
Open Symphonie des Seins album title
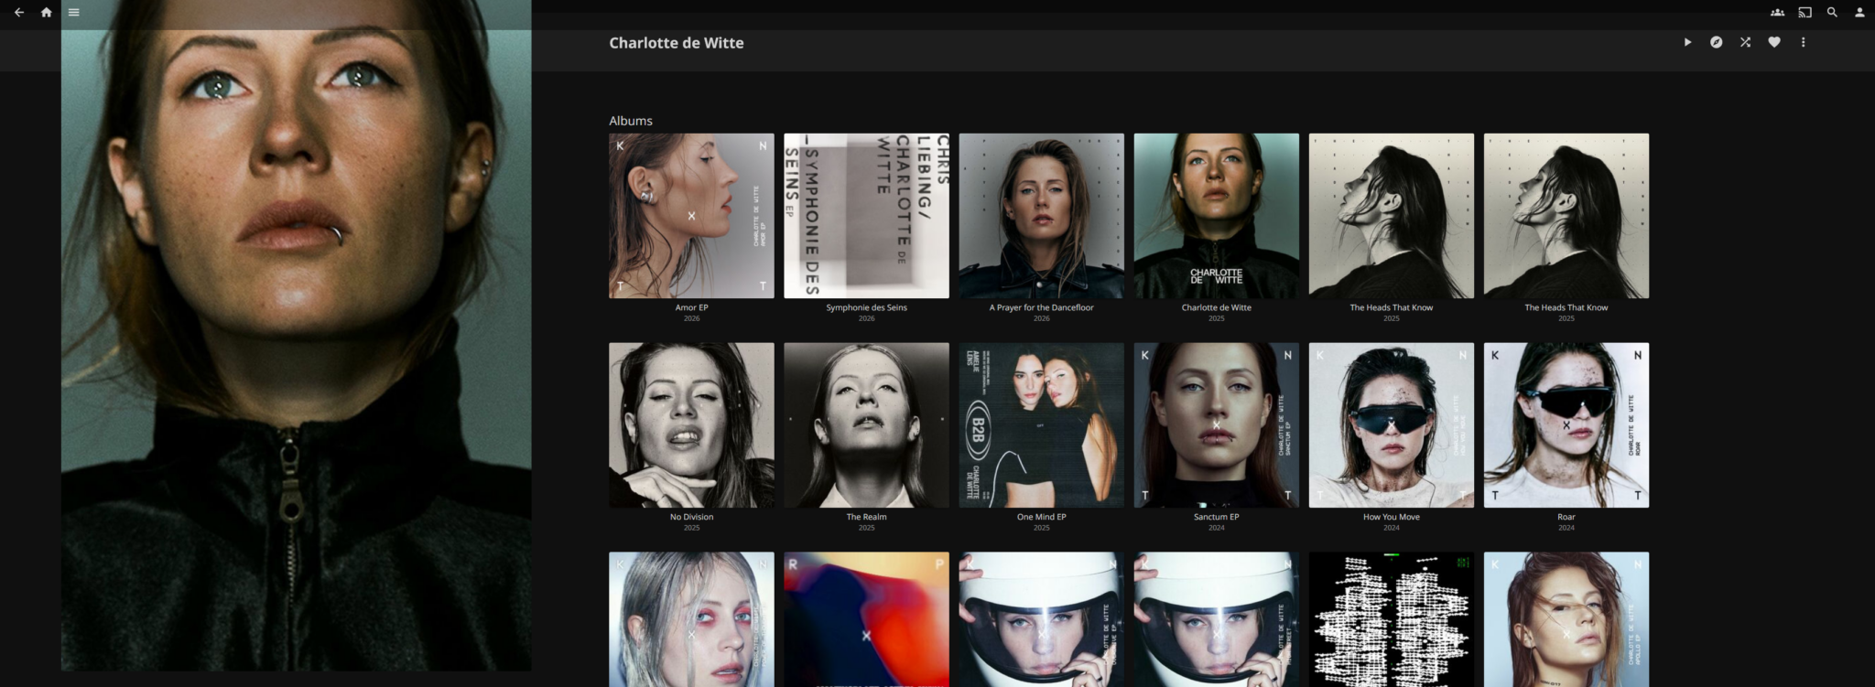pos(866,307)
